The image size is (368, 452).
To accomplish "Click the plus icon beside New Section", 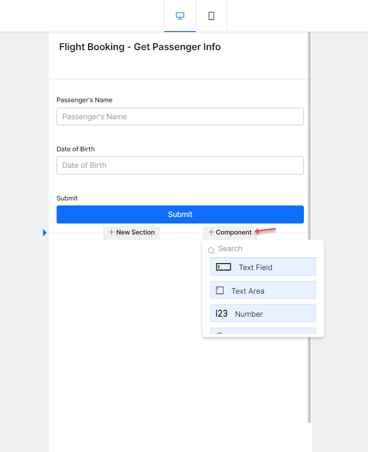I will pyautogui.click(x=111, y=233).
